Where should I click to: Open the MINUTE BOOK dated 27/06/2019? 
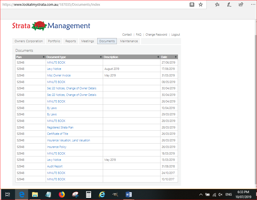coord(56,62)
